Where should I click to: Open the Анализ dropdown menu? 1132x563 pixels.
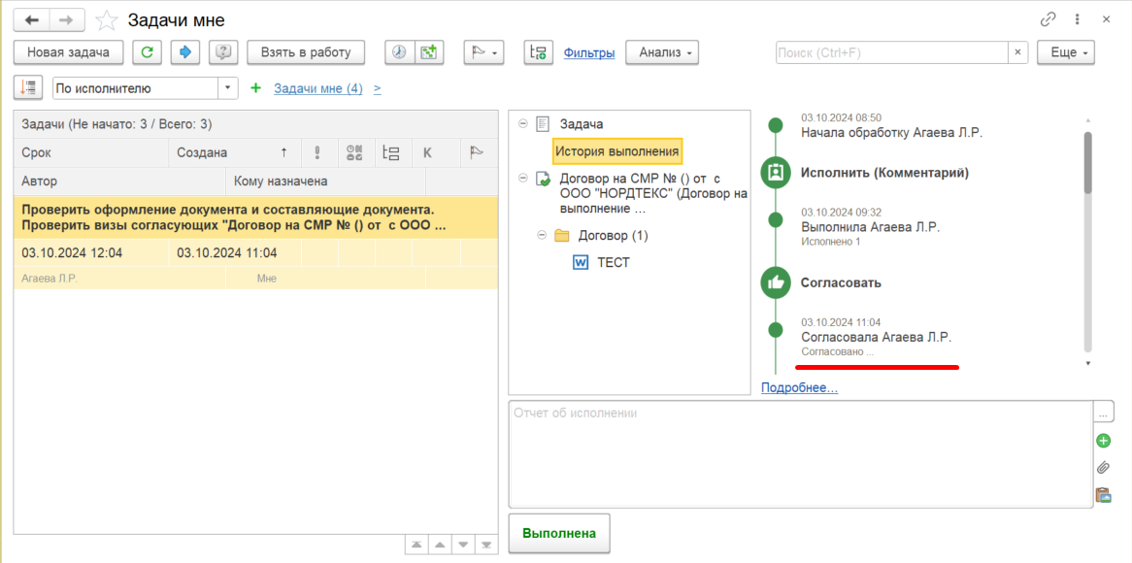pyautogui.click(x=662, y=52)
